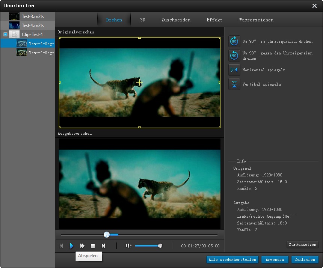This screenshot has width=323, height=268.
Task: Click 'Um 90° im Uhrzeigersinn drehen' label
Action: coord(278,41)
